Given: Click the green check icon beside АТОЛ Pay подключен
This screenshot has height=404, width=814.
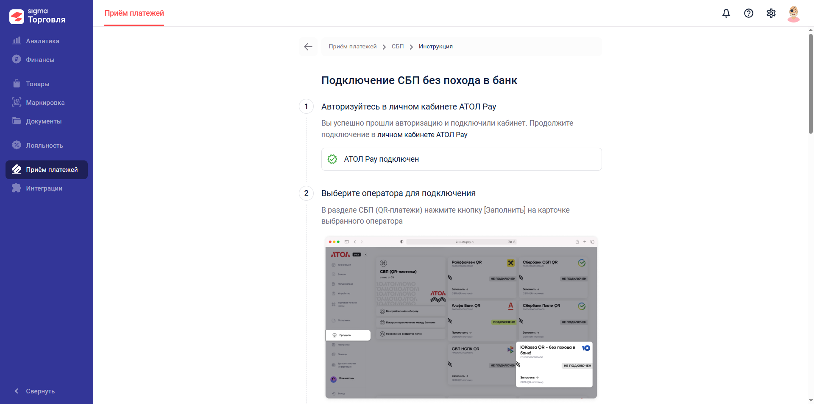Looking at the screenshot, I should point(332,159).
